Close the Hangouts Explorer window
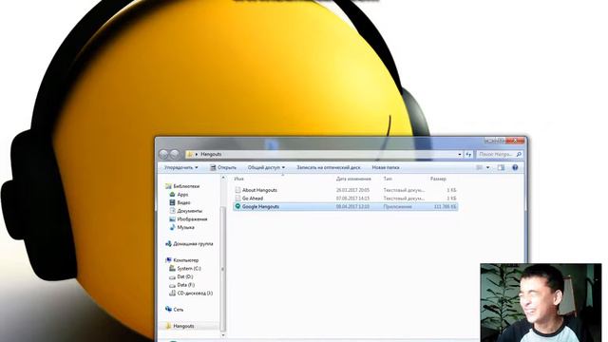Screen dimensions: 608x342 coord(515,141)
